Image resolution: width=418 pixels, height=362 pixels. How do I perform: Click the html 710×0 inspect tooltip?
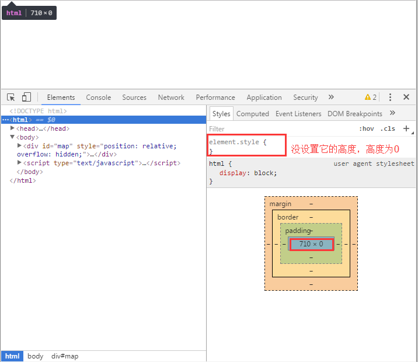29,13
